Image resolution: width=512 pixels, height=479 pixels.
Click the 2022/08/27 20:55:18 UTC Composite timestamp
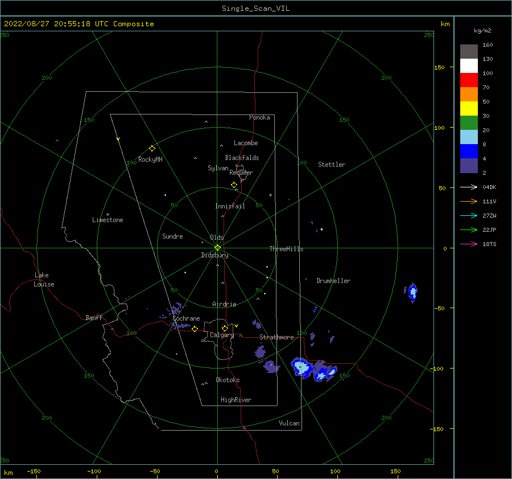pos(79,24)
